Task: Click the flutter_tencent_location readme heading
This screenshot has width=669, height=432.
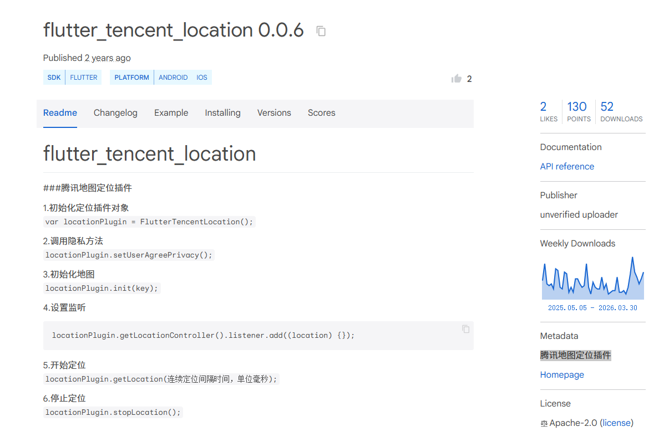Action: [150, 153]
